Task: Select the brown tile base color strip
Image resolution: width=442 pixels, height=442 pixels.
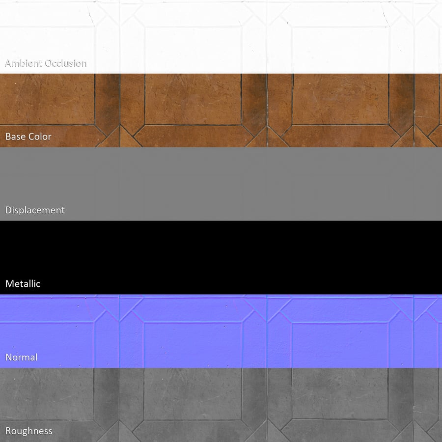Action: pos(221,110)
